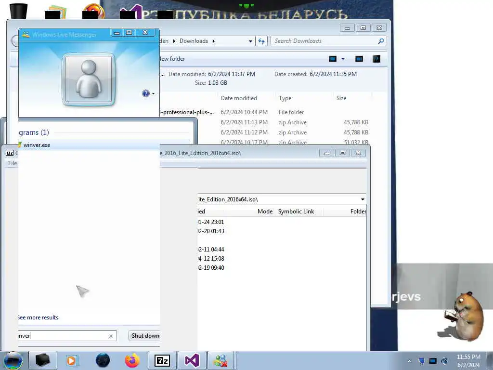Image resolution: width=493 pixels, height=370 pixels.
Task: Open the black box taskbar icon
Action: pos(43,360)
